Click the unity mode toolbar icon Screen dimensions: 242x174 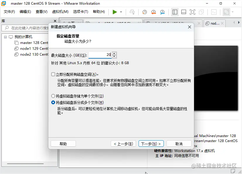pyautogui.click(x=201, y=12)
